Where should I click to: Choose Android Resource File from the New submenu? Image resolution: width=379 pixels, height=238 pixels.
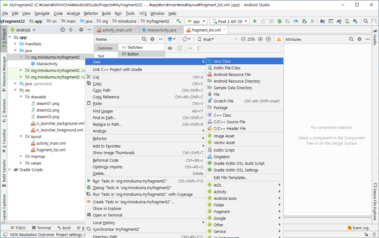pyautogui.click(x=245, y=74)
